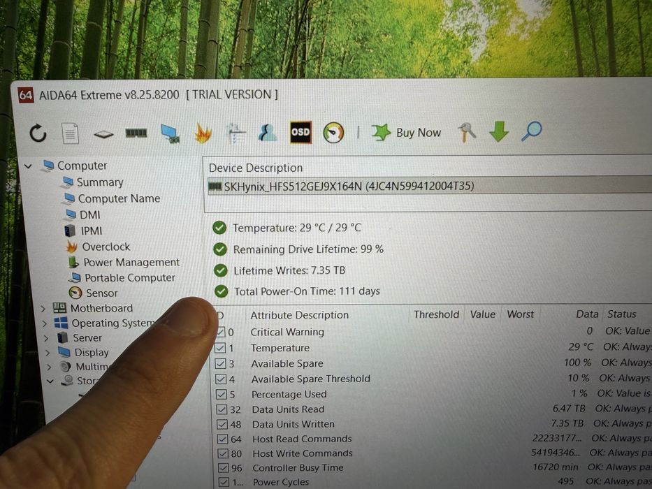The width and height of the screenshot is (652, 489).
Task: Click the Buy Now star icon
Action: [x=381, y=132]
